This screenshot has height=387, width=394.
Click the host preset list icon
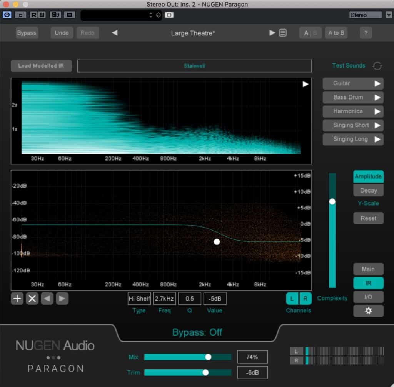(x=70, y=15)
